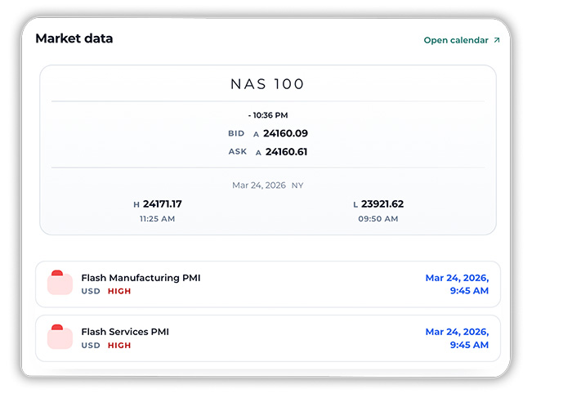Click the 10:36 PM quote timestamp
Screen dimensions: 572x398
[x=268, y=115]
